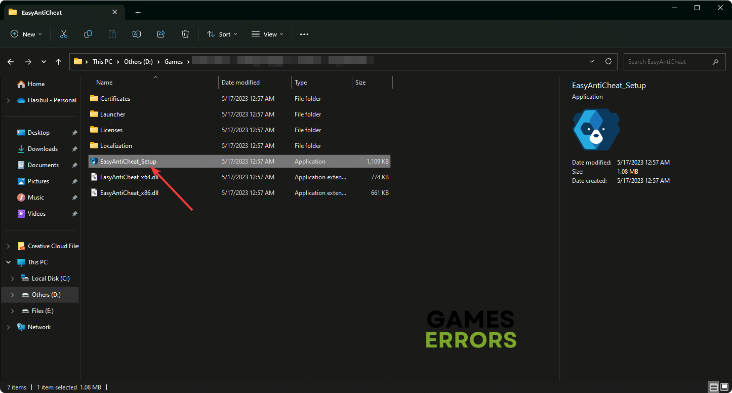Viewport: 732px width, 393px height.
Task: Click the Copy icon in toolbar
Action: tap(88, 34)
